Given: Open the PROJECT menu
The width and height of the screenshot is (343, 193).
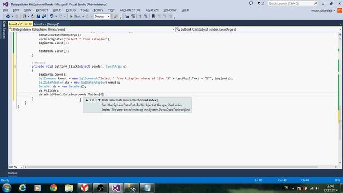Looking at the screenshot, I should coord(42,10).
